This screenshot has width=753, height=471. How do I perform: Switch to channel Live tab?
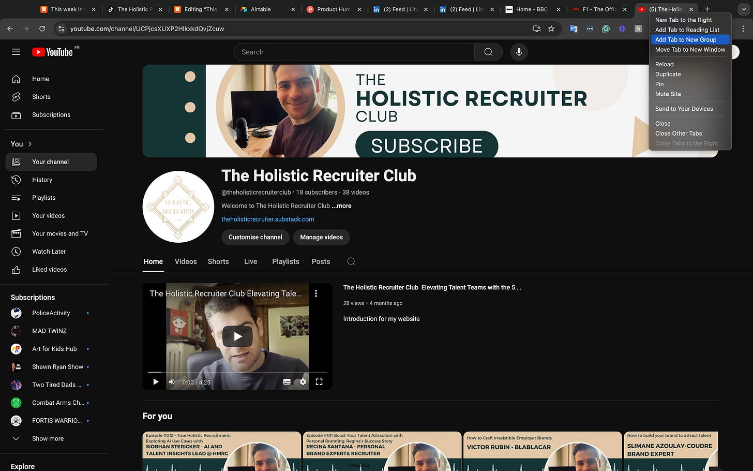[251, 261]
